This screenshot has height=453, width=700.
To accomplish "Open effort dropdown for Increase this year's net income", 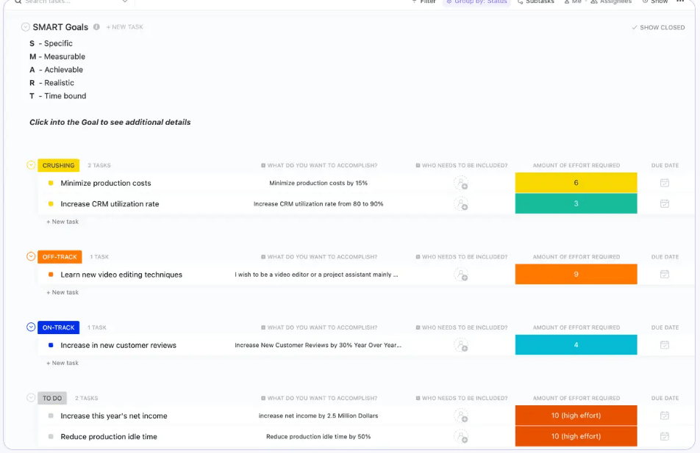I will click(576, 416).
